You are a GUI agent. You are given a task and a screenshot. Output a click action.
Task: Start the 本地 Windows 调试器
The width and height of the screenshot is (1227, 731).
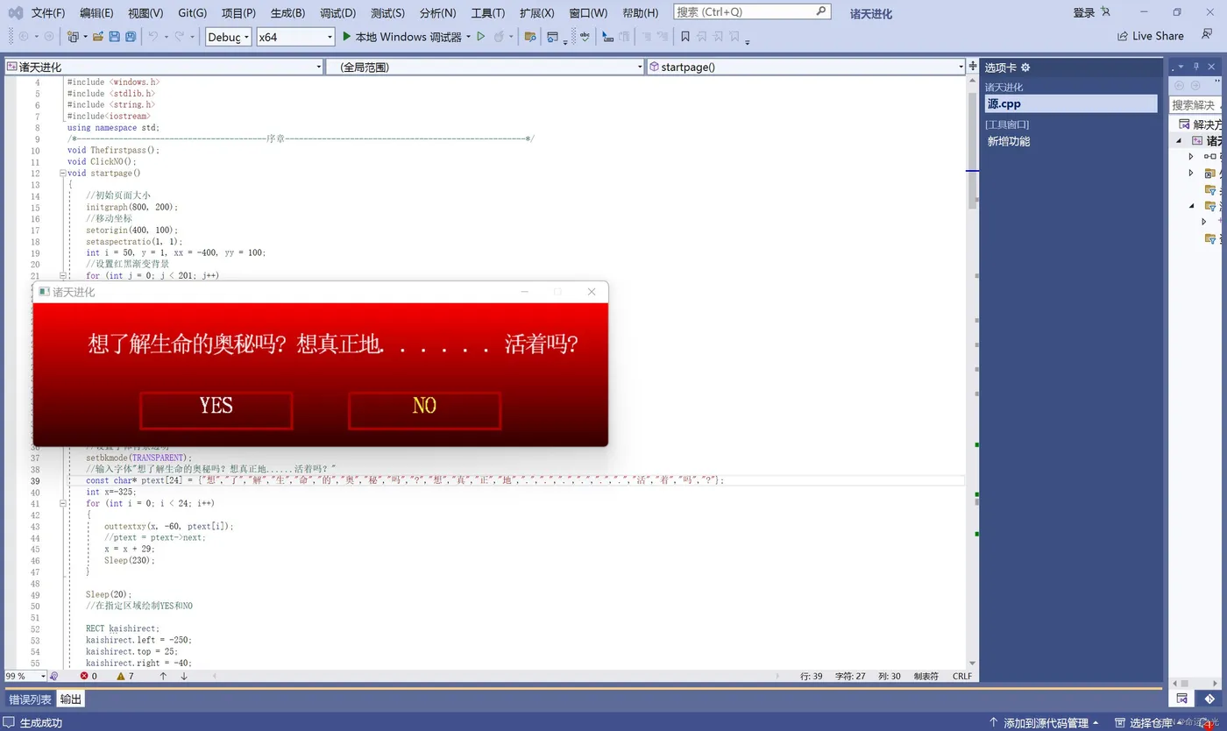(401, 37)
